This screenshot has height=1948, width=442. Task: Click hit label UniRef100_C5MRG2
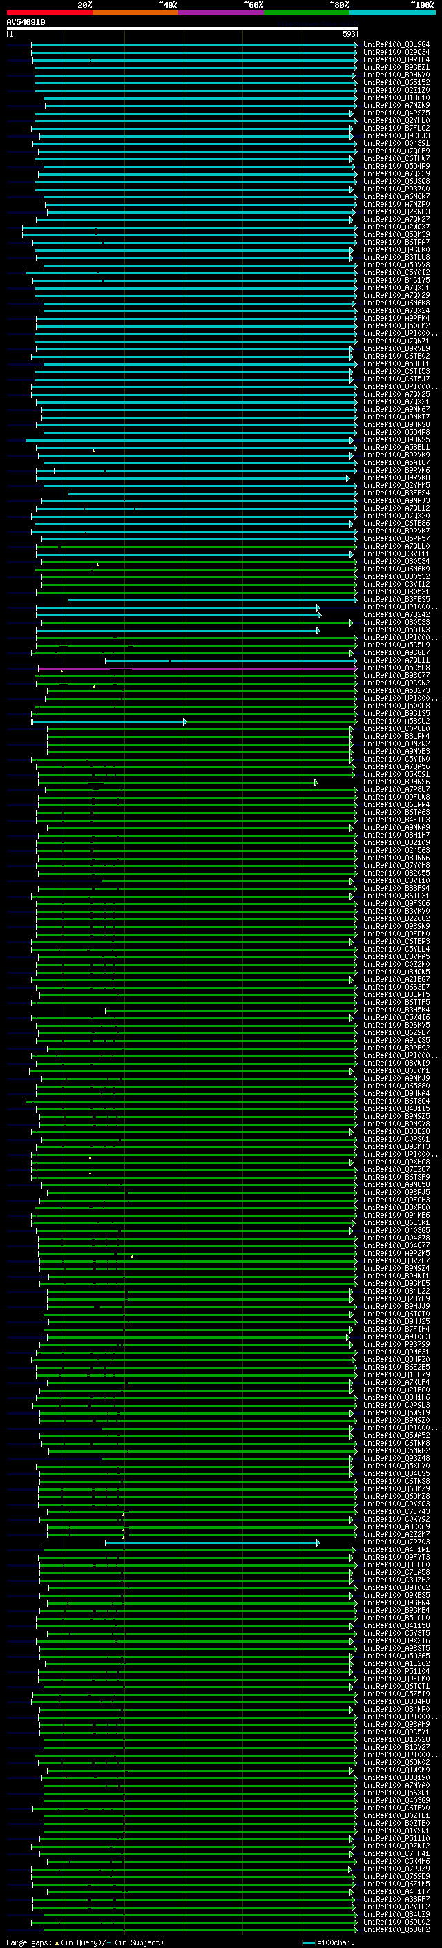pyautogui.click(x=396, y=1451)
